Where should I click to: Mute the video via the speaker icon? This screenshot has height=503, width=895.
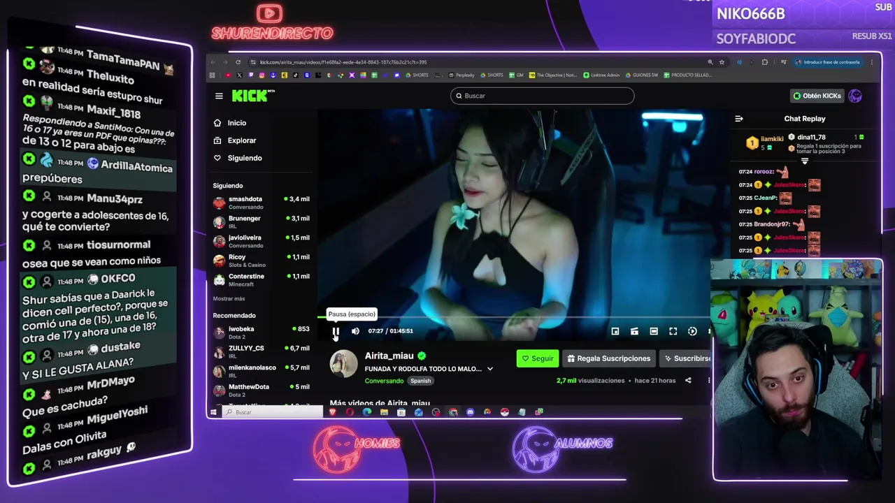355,331
